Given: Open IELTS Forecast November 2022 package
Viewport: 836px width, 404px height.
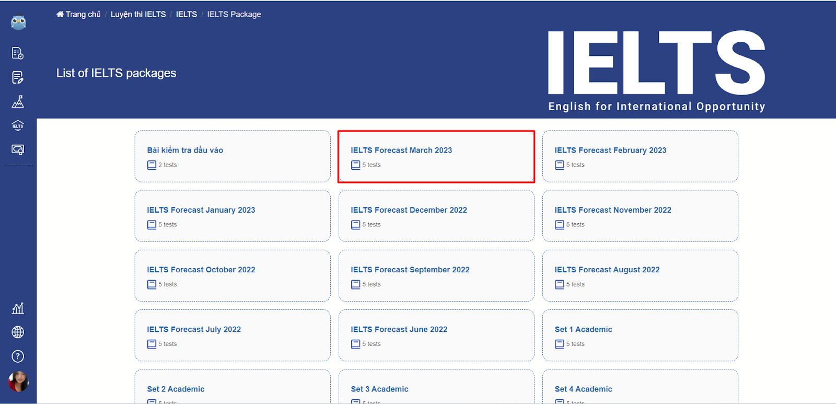Looking at the screenshot, I should click(x=640, y=216).
